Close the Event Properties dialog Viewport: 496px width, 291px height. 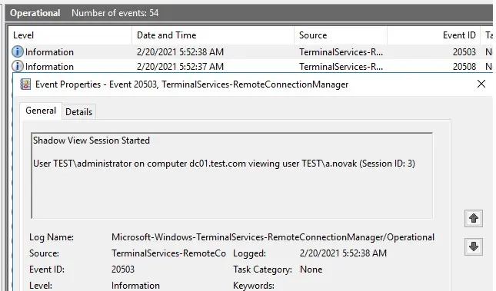pos(481,84)
